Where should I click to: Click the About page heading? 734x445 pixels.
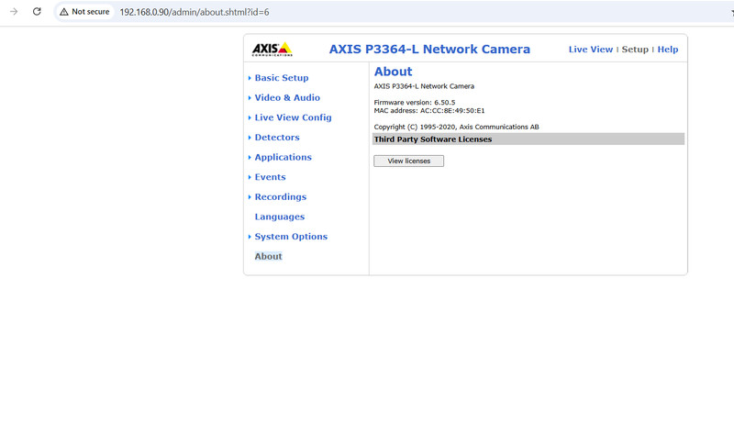(394, 72)
